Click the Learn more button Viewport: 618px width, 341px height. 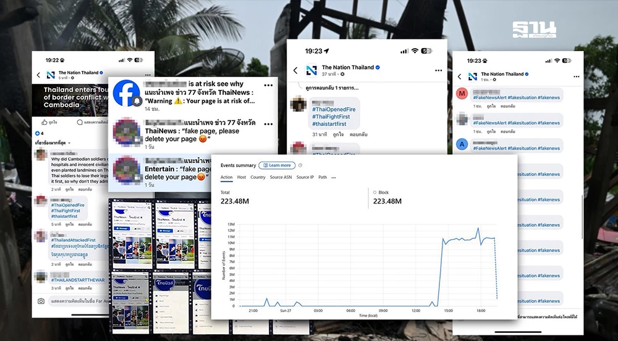coord(277,165)
